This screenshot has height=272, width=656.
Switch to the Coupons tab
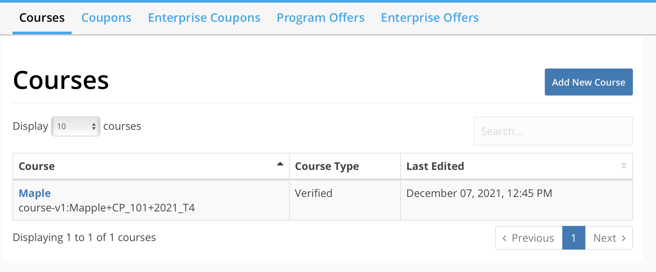(x=106, y=17)
